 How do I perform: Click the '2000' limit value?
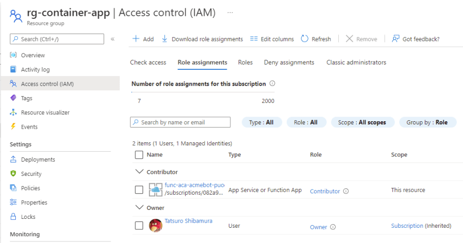(x=268, y=101)
